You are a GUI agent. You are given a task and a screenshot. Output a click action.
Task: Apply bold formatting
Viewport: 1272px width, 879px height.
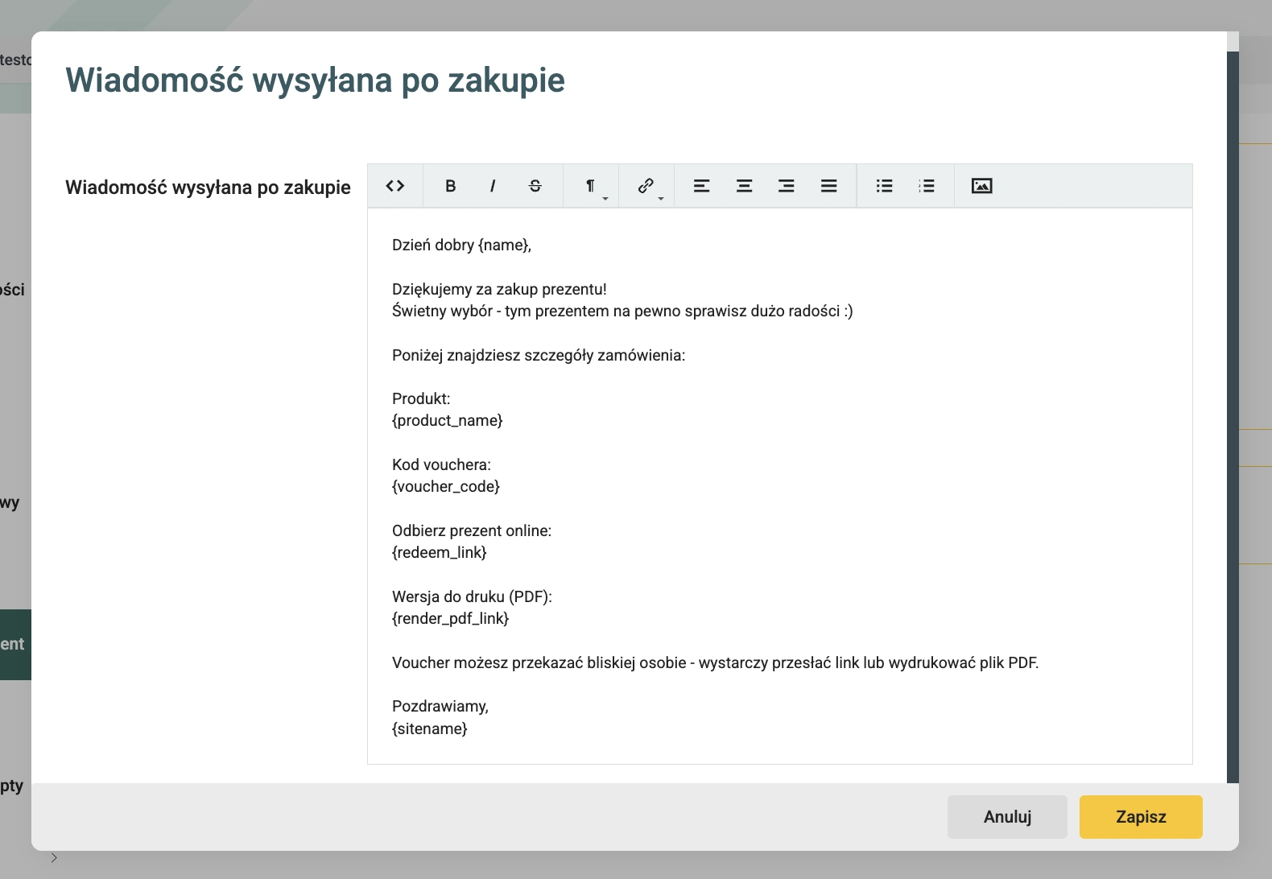click(451, 186)
